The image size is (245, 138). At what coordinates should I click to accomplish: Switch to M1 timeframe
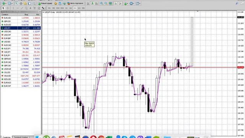[x=49, y=8]
